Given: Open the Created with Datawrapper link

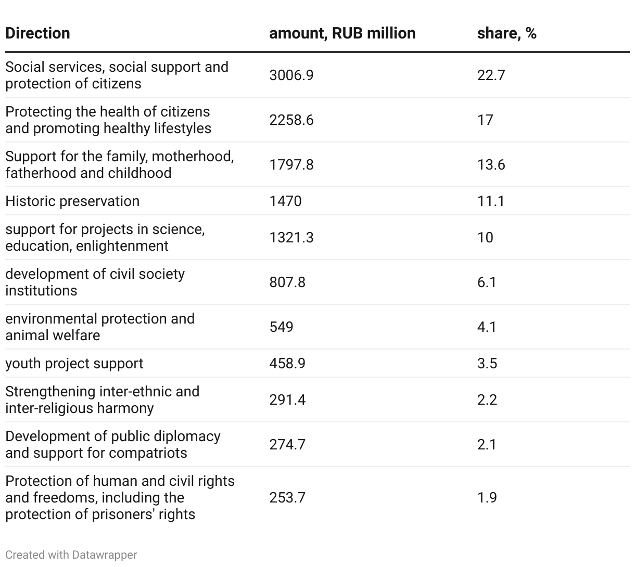Looking at the screenshot, I should 71,555.
